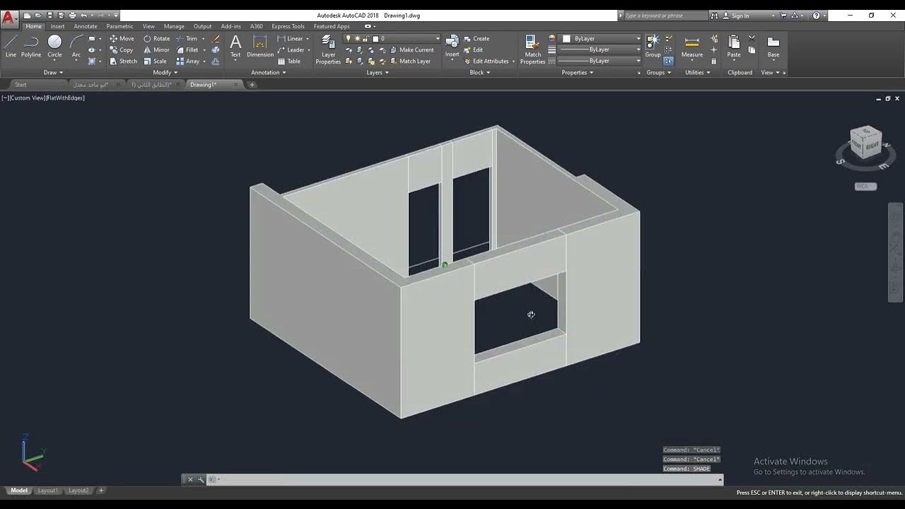This screenshot has width=905, height=509.
Task: Click the Base view icon
Action: pos(773,46)
